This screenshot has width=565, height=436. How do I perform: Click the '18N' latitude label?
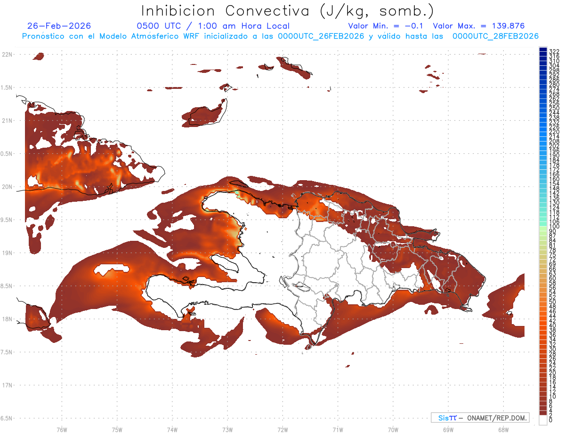pos(8,319)
